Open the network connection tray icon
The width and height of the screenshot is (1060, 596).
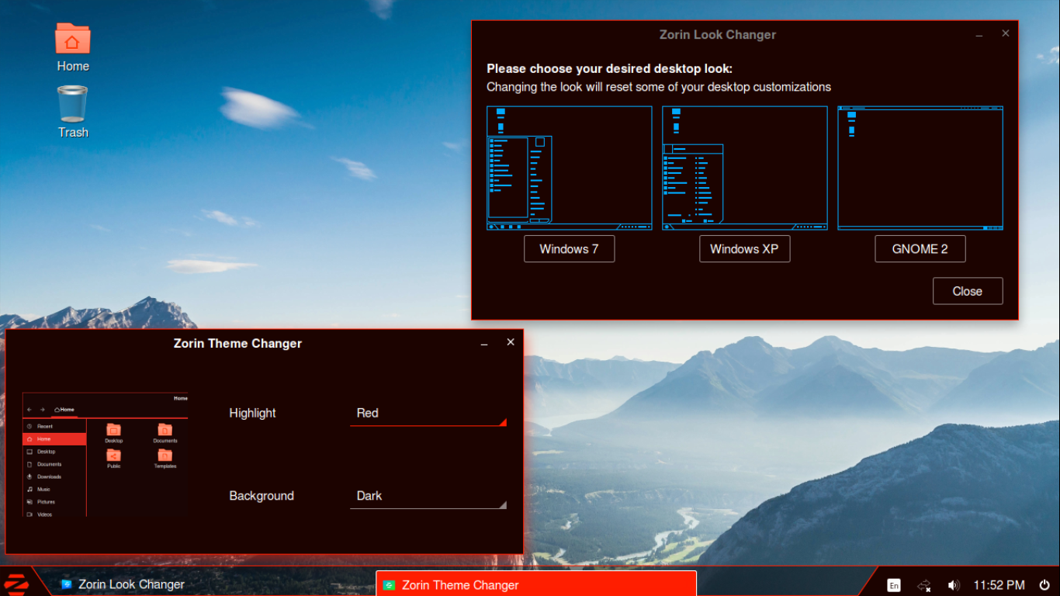[923, 585]
